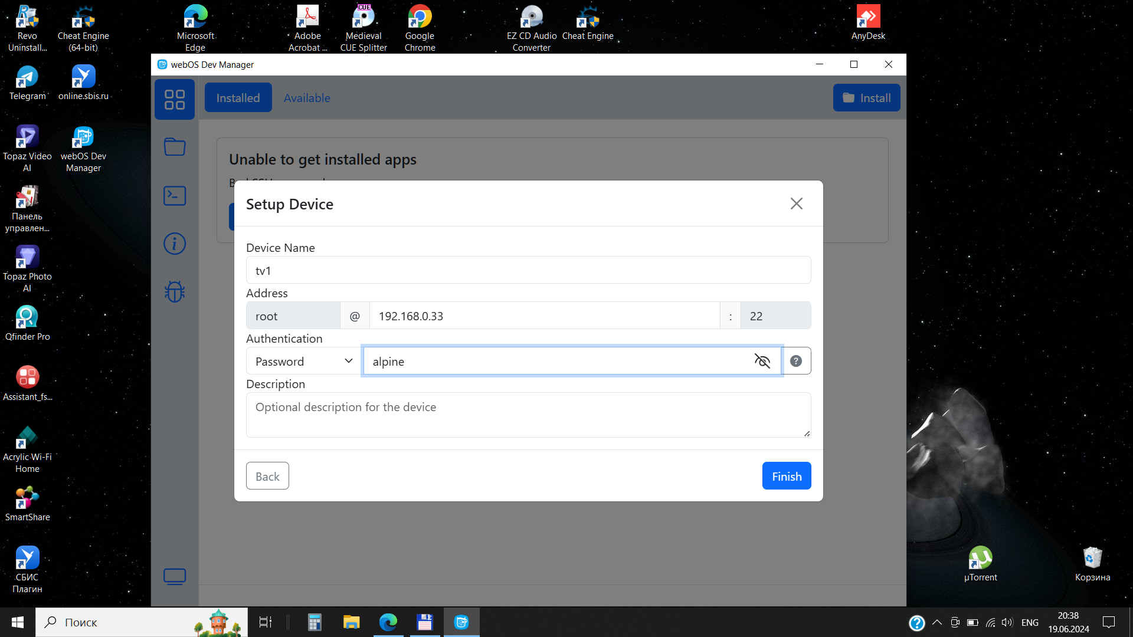Viewport: 1133px width, 637px height.
Task: Click the Device Name input field
Action: tap(528, 270)
